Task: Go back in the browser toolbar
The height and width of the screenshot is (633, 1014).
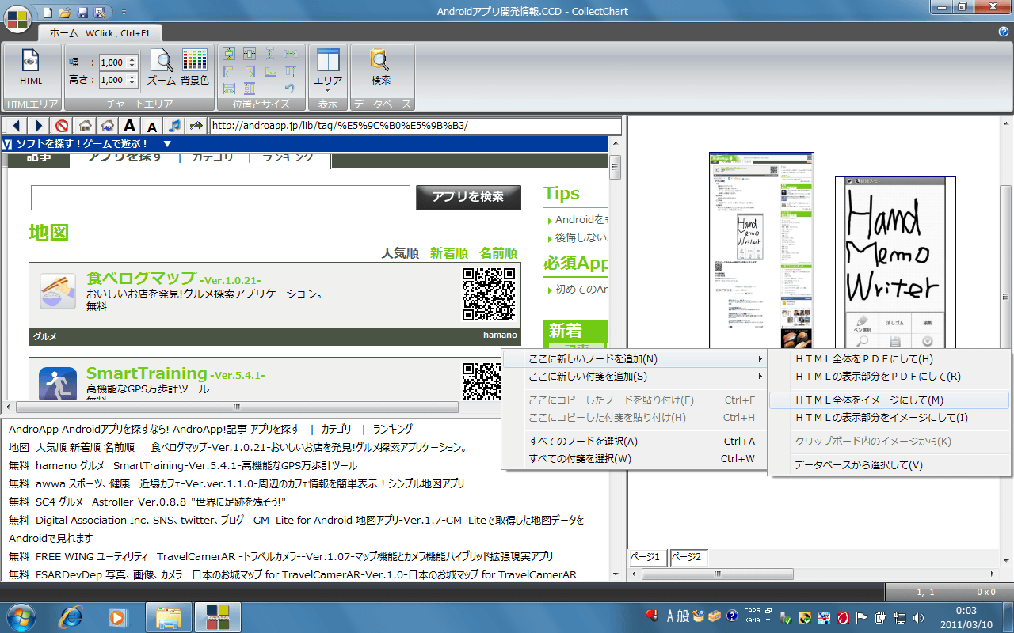Action: click(x=16, y=126)
